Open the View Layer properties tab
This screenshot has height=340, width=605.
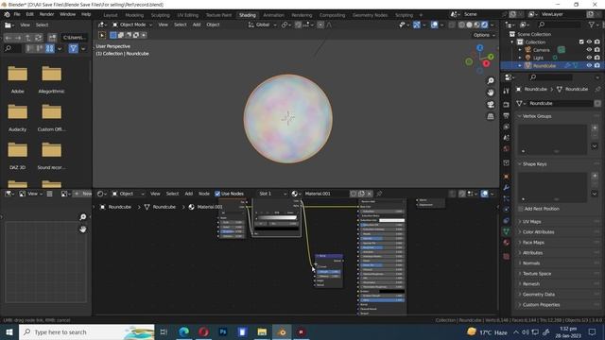coord(507,127)
